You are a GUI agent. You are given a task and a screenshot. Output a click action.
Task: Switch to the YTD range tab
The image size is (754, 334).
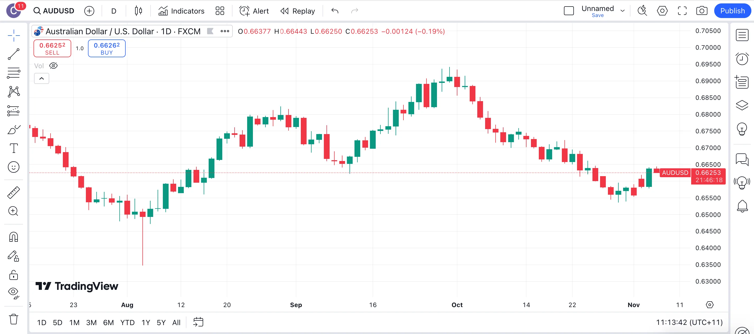pyautogui.click(x=127, y=323)
